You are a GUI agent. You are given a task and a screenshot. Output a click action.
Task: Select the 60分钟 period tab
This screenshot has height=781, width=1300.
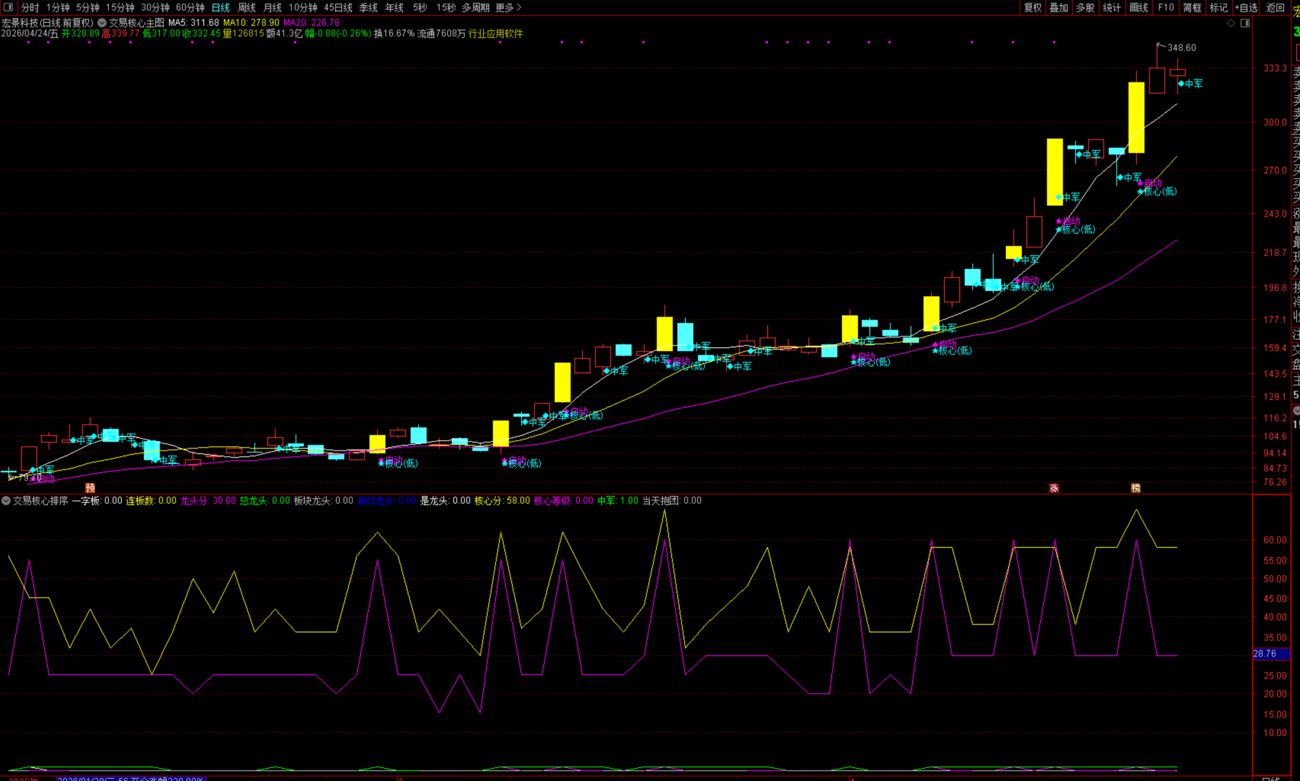(190, 8)
